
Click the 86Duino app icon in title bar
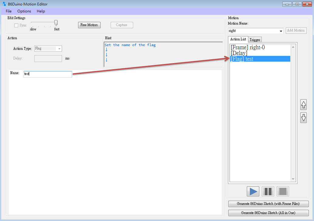pyautogui.click(x=4, y=4)
